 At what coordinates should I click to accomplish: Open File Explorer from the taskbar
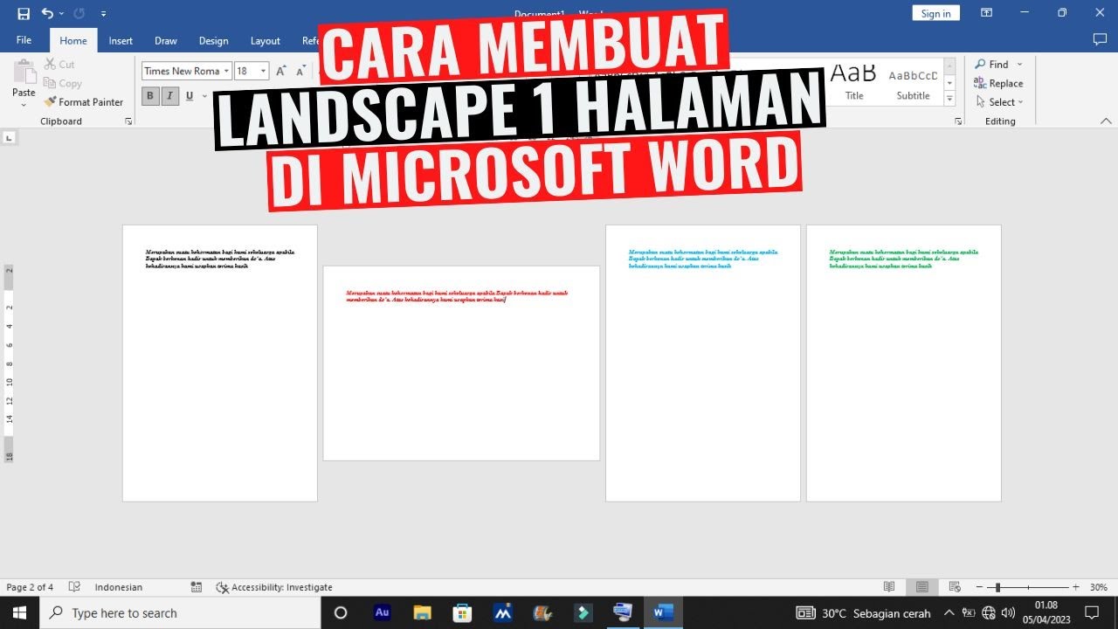tap(422, 612)
